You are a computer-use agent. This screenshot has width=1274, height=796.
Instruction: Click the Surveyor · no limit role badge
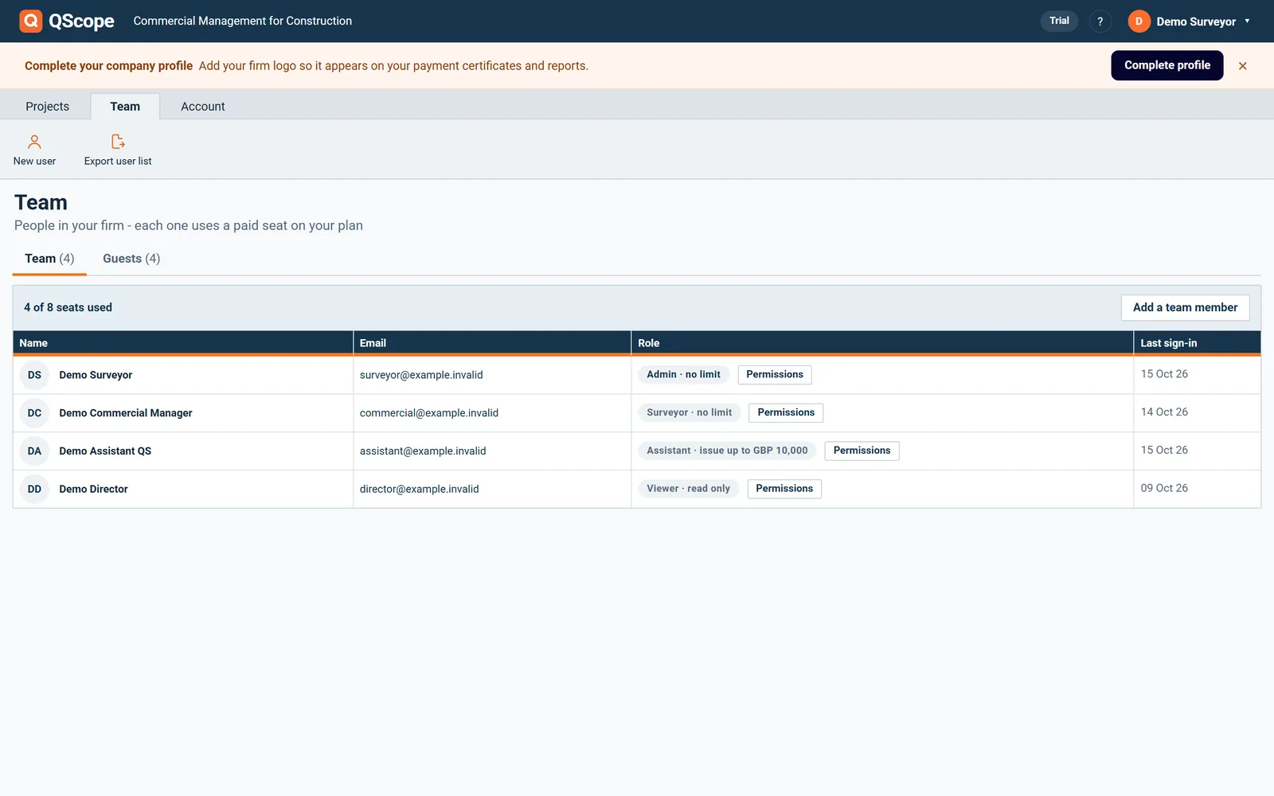(689, 413)
